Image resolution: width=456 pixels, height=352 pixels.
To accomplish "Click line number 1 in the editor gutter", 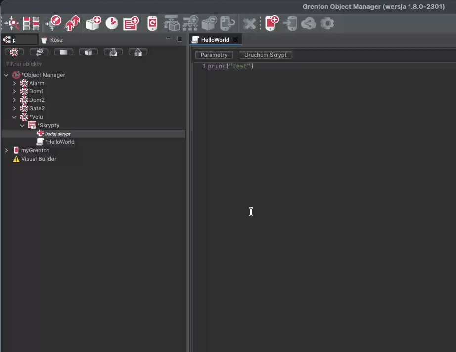I will point(204,66).
